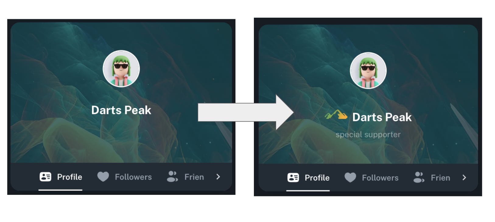This screenshot has height=222, width=495.
Task: Click the Profile card icon in right panel
Action: (x=293, y=177)
